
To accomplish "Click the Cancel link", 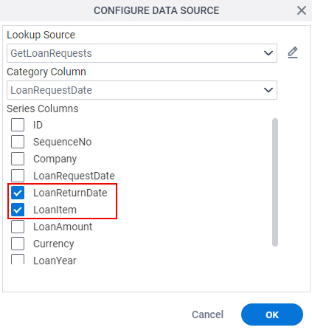I will coord(207,314).
